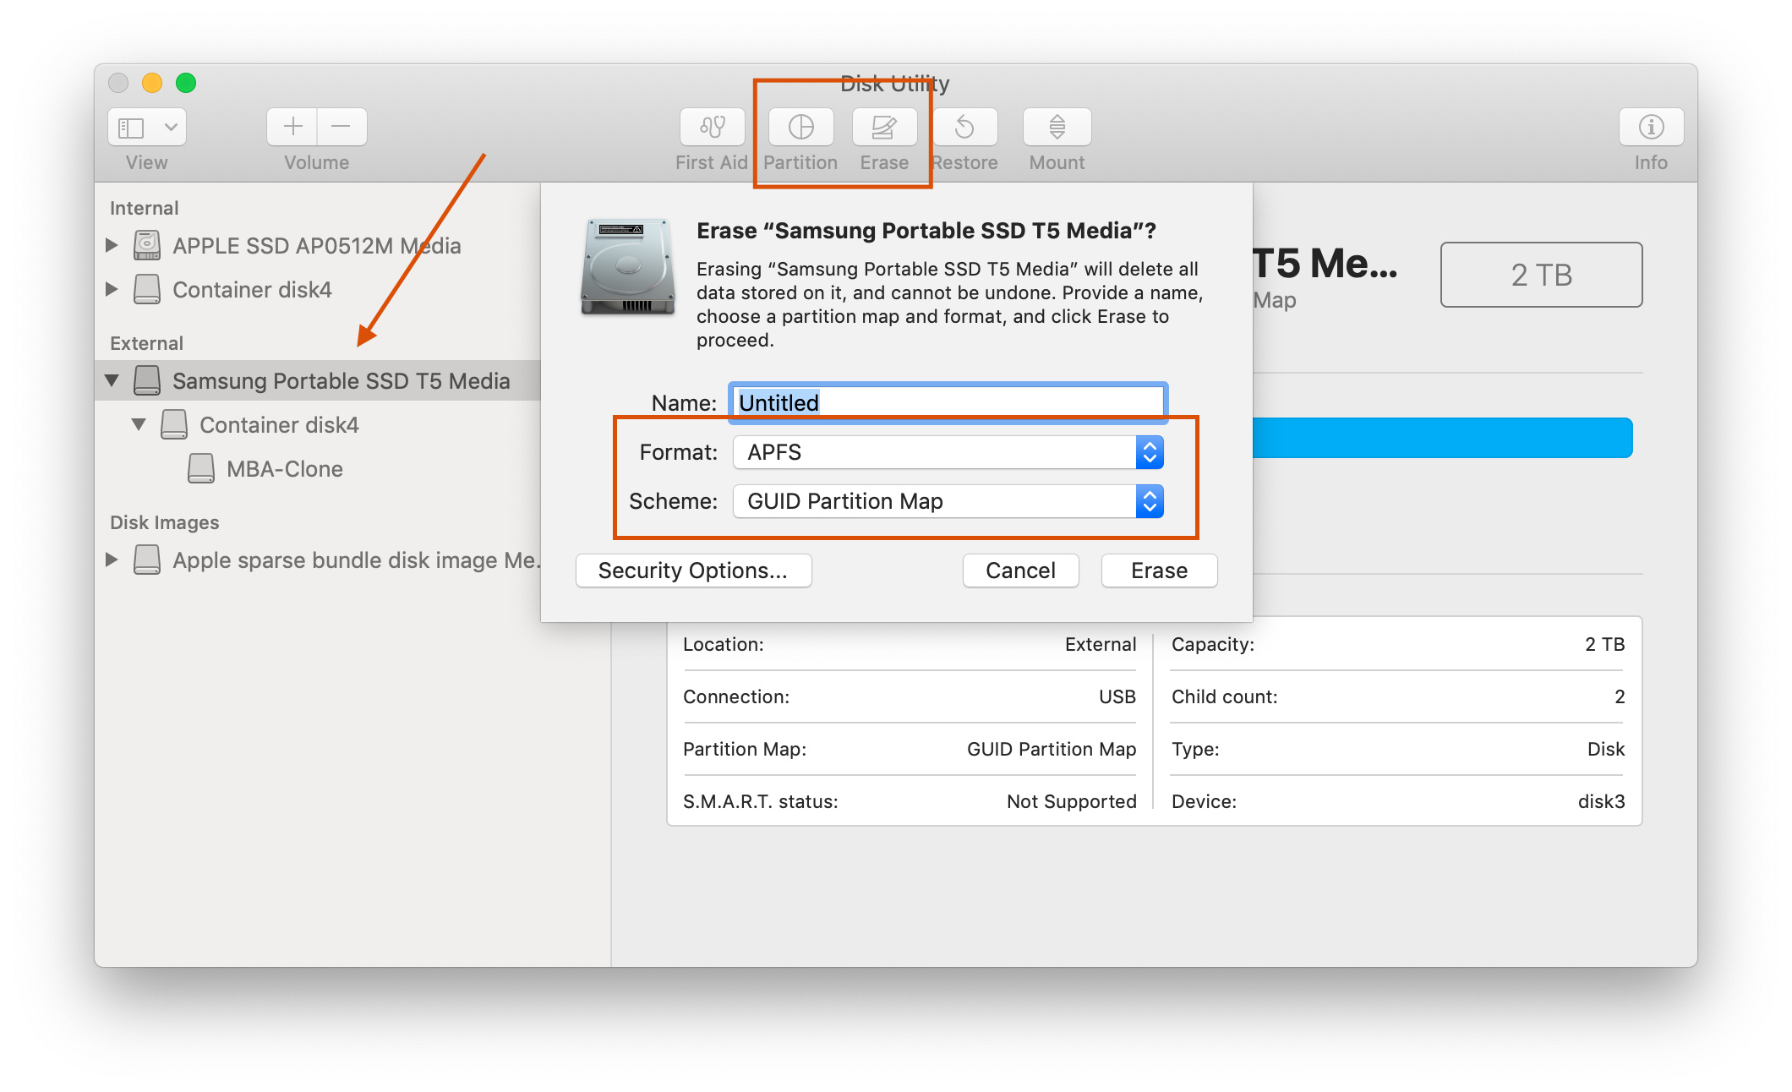Image resolution: width=1792 pixels, height=1092 pixels.
Task: Open the Scheme GUID Partition Map dropdown
Action: click(x=948, y=501)
